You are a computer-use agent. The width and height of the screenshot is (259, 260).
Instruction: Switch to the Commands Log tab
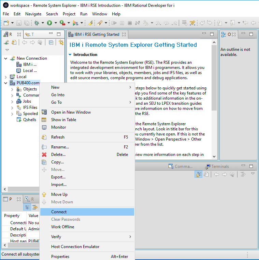[181, 166]
